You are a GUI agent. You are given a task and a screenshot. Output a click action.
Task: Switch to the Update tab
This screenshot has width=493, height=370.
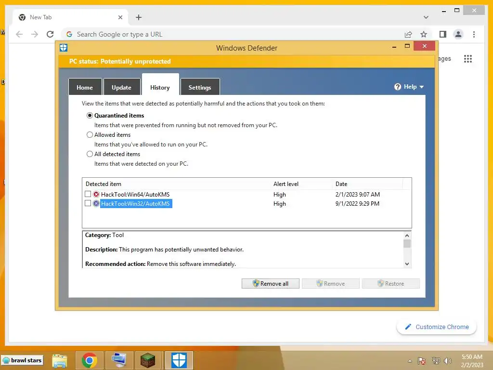(x=121, y=87)
